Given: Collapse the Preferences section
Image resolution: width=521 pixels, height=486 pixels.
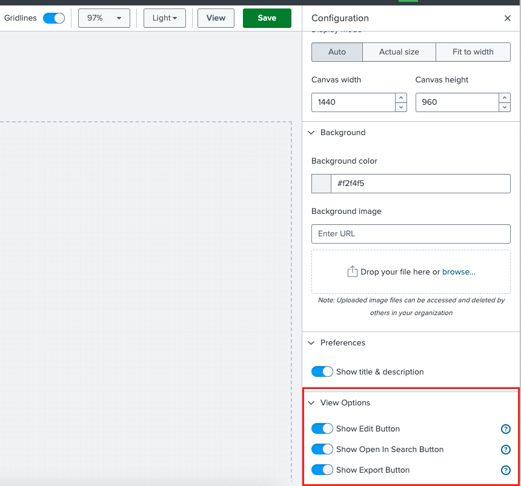Looking at the screenshot, I should click(x=311, y=343).
